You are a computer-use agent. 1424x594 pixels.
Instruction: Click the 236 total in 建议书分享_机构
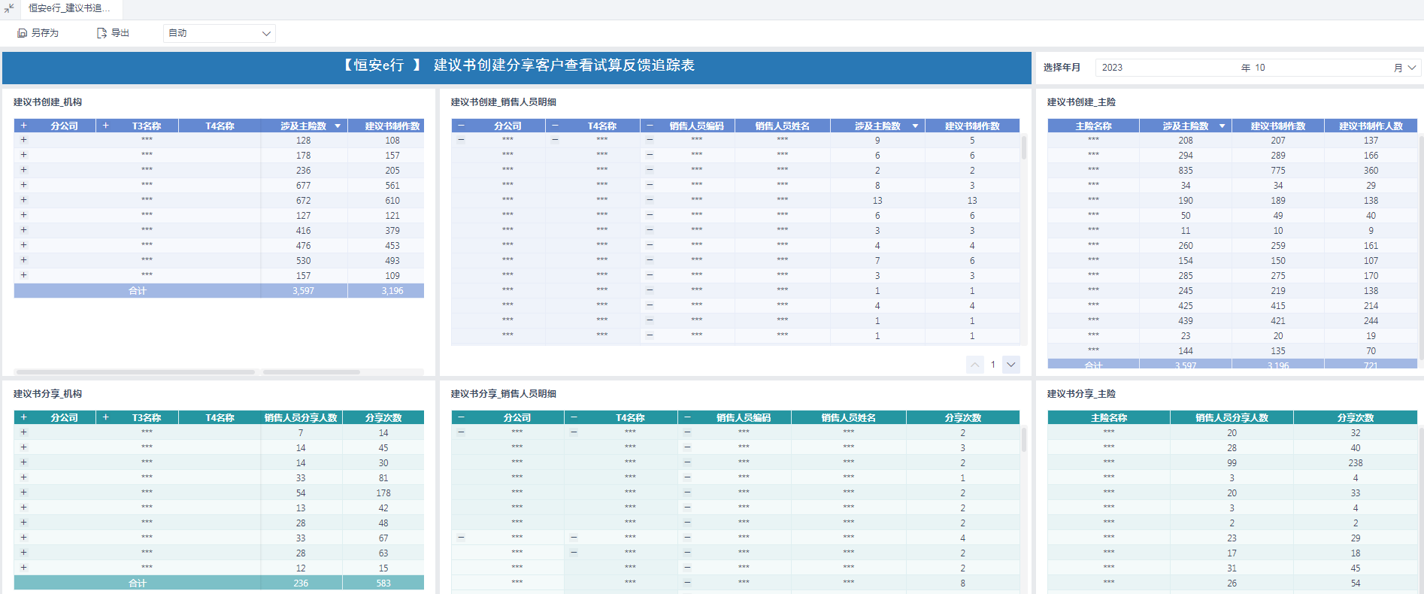click(301, 583)
